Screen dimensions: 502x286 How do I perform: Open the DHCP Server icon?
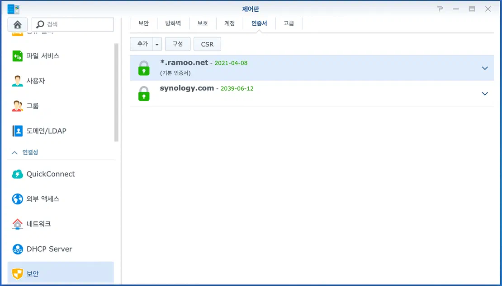17,249
